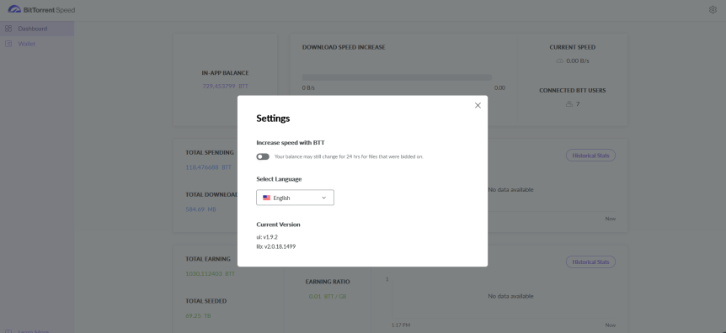Click the total spending 118.476688 BTT value

coord(208,167)
